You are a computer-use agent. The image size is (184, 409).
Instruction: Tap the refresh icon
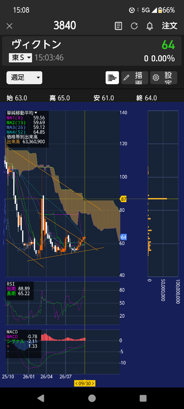134,26
